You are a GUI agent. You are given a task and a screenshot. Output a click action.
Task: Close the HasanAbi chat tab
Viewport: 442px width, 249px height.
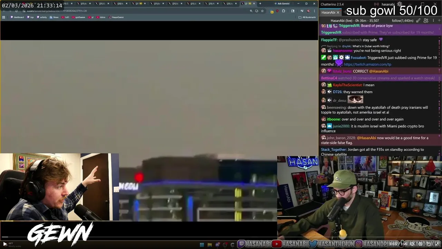coord(338,12)
